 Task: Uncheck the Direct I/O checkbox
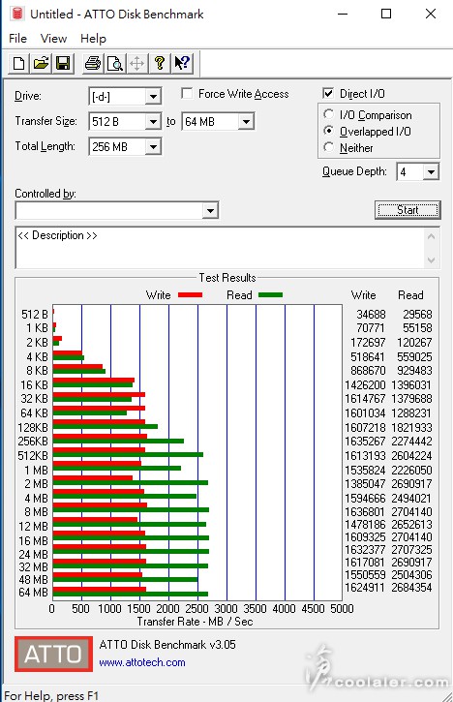click(328, 93)
